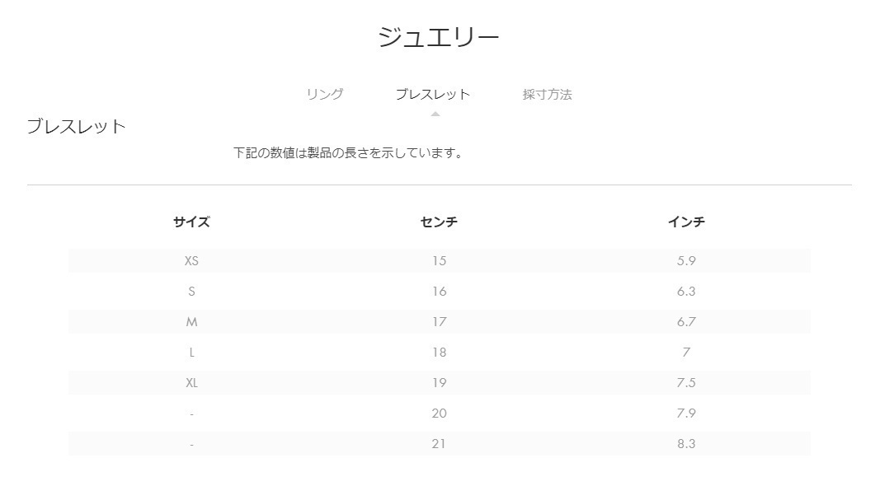
Task: Click the サイズ column header
Action: 191,222
